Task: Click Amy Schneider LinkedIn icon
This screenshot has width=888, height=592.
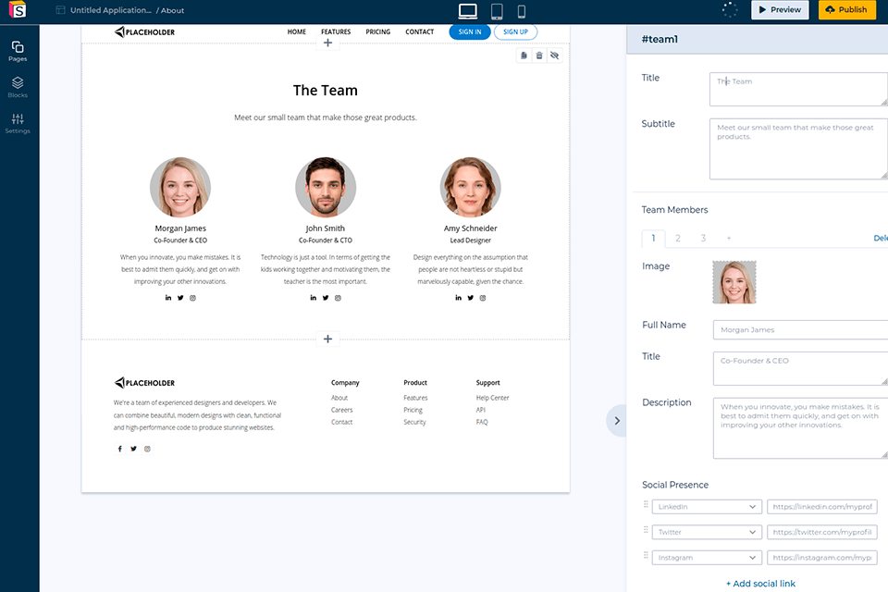Action: 458,298
